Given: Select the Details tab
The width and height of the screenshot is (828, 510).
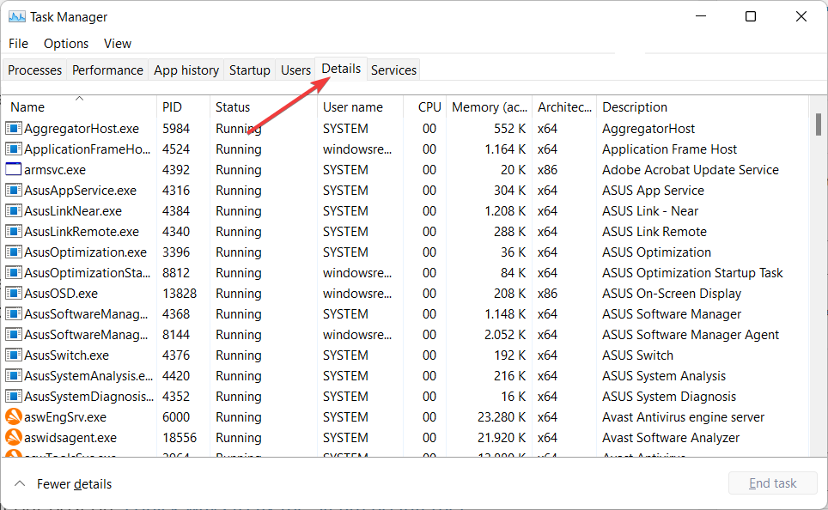Looking at the screenshot, I should 341,69.
